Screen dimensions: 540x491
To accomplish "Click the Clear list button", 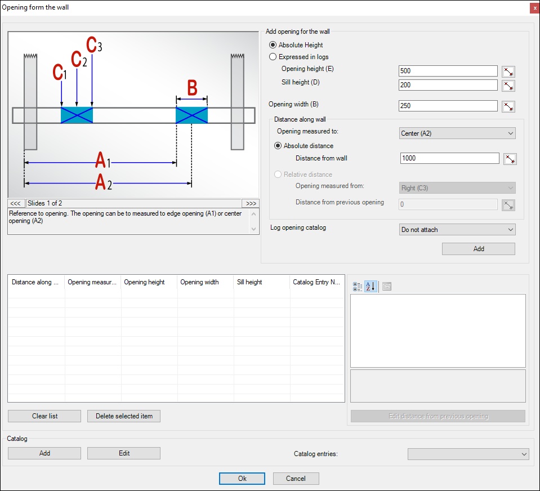I will point(44,416).
